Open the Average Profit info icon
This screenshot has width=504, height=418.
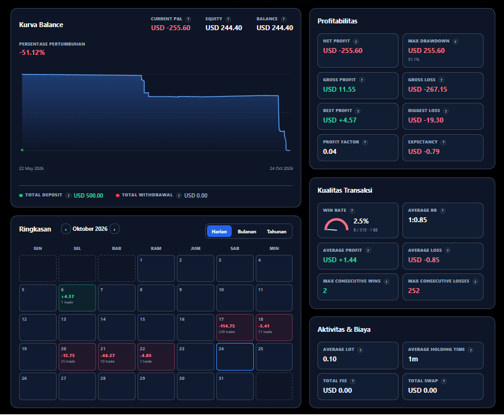click(368, 251)
